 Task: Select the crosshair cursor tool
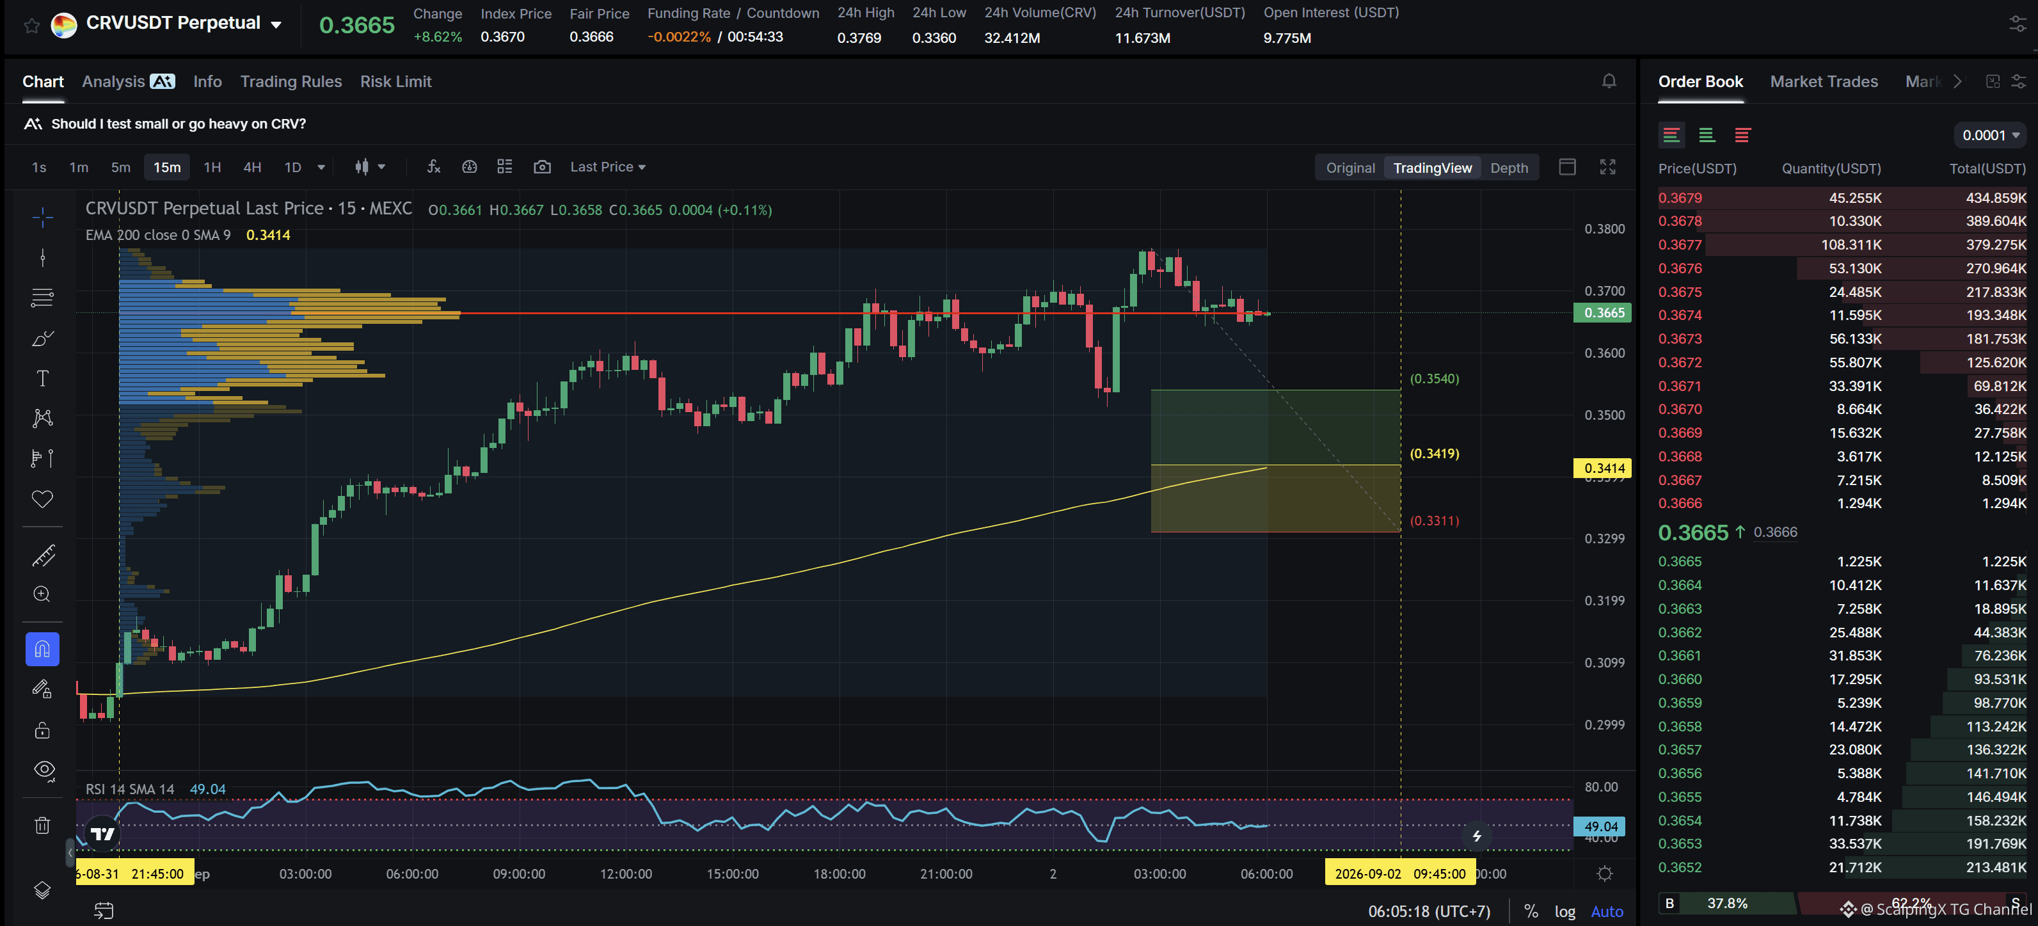[43, 217]
